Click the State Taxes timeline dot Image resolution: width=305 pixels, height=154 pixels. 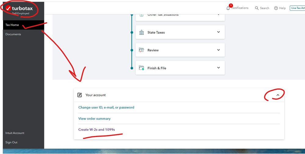click(x=132, y=32)
